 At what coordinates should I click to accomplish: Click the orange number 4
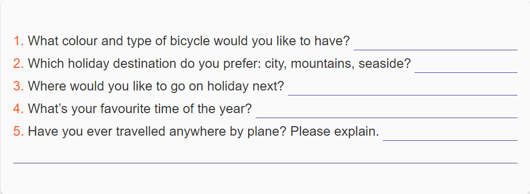18,109
